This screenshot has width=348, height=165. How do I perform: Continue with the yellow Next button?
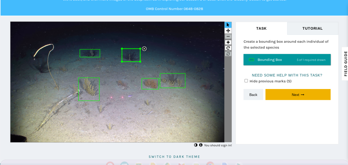(x=298, y=94)
